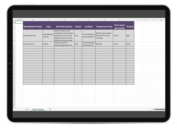Select column M header
This screenshot has height=130, width=177.
point(161,20)
